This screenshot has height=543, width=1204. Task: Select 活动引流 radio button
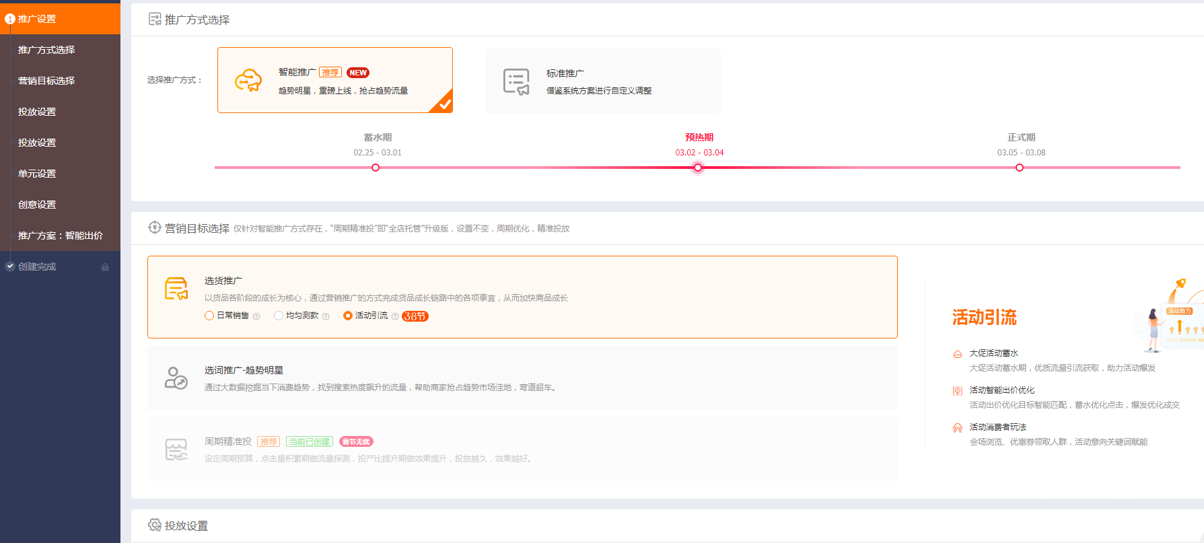(348, 316)
